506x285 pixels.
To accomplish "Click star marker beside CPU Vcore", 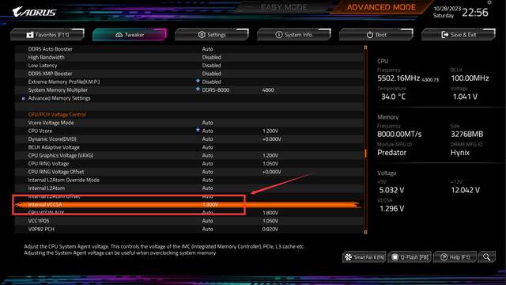I will (x=198, y=130).
